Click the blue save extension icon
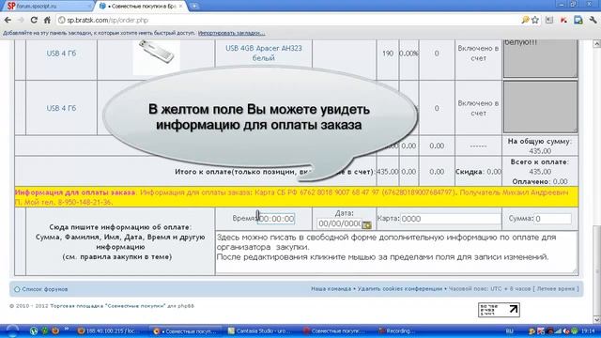601x338 pixels. [578, 20]
